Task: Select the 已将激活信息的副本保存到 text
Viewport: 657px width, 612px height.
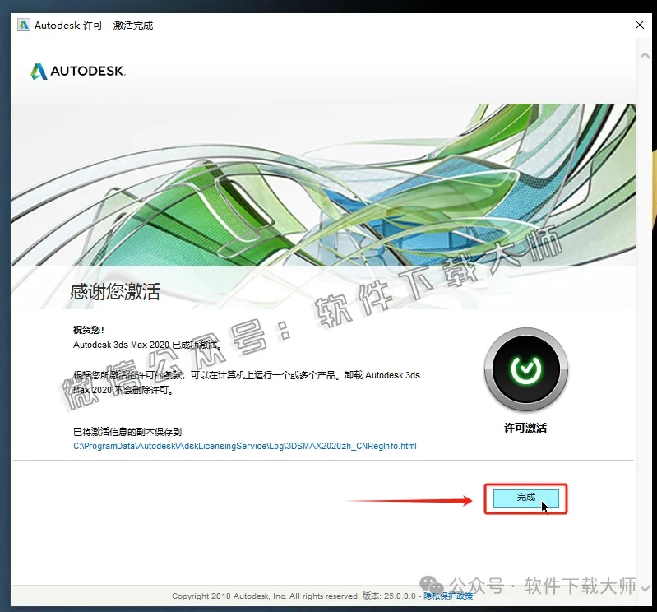Action: click(128, 432)
